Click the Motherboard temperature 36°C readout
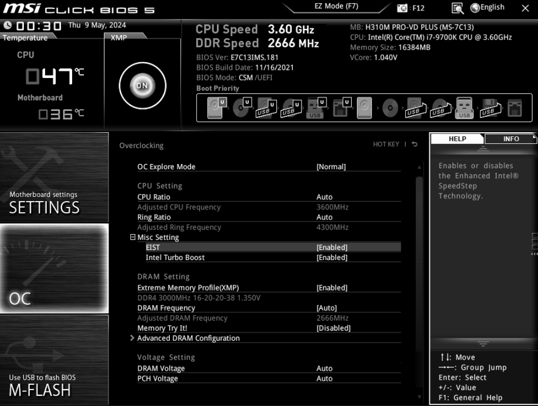The image size is (538, 406). 61,114
